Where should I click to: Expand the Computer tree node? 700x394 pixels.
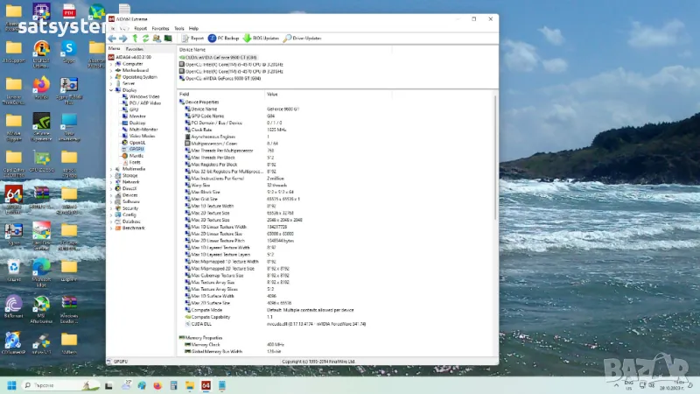pyautogui.click(x=111, y=64)
